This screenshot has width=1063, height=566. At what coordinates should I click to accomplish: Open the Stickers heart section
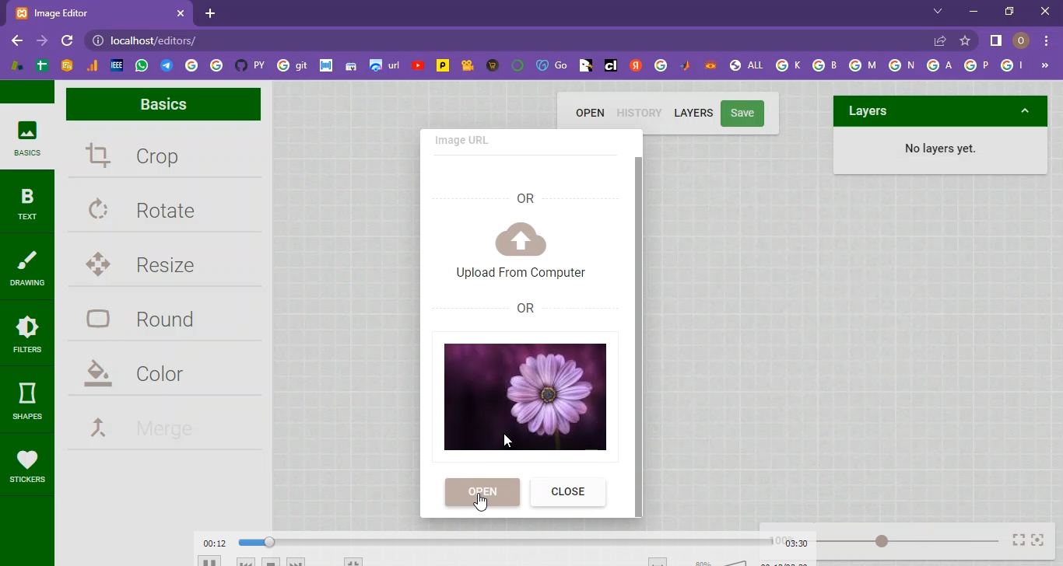point(27,466)
